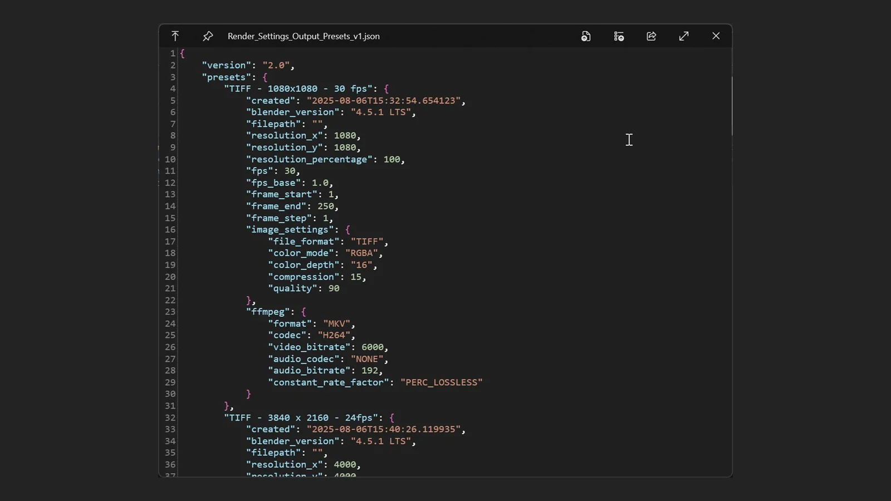
Task: Expand the preview to full screen
Action: [683, 36]
